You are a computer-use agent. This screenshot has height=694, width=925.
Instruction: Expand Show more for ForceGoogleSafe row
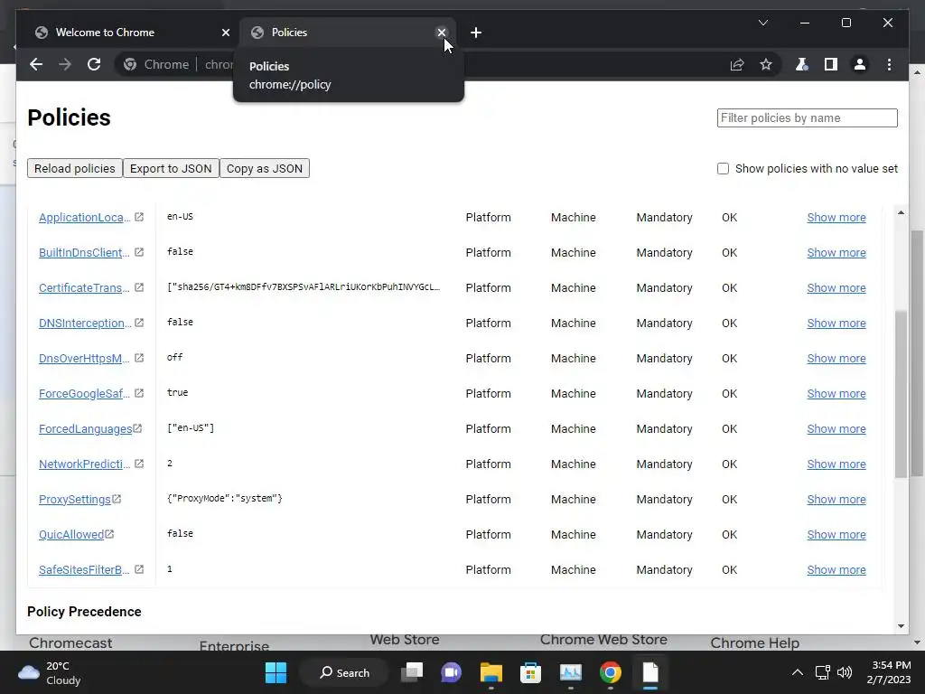point(836,394)
